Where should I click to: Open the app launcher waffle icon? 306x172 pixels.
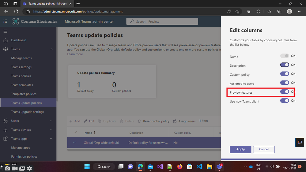5,21
